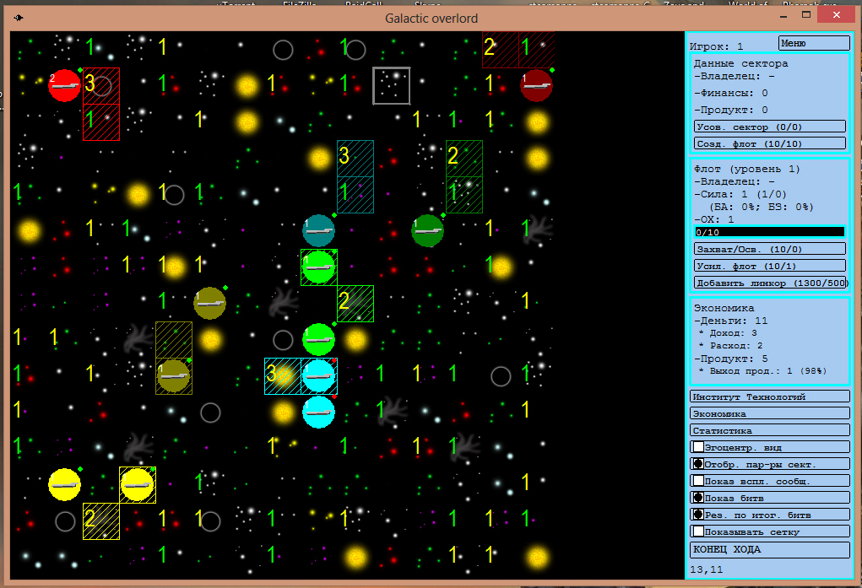Screen dimensions: 862x588
Task: Click Захват/Осв. (10/0) button
Action: [770, 249]
